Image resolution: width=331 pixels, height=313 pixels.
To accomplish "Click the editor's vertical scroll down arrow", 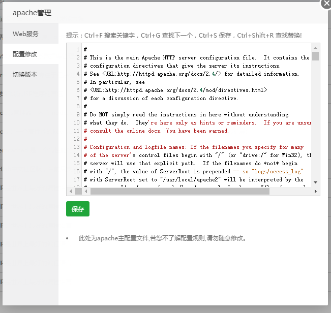I will point(315,182).
